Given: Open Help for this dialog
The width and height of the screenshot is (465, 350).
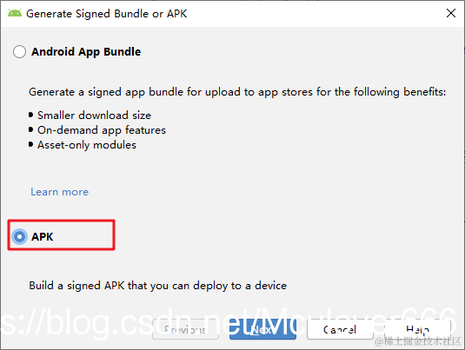Looking at the screenshot, I should pos(417,329).
